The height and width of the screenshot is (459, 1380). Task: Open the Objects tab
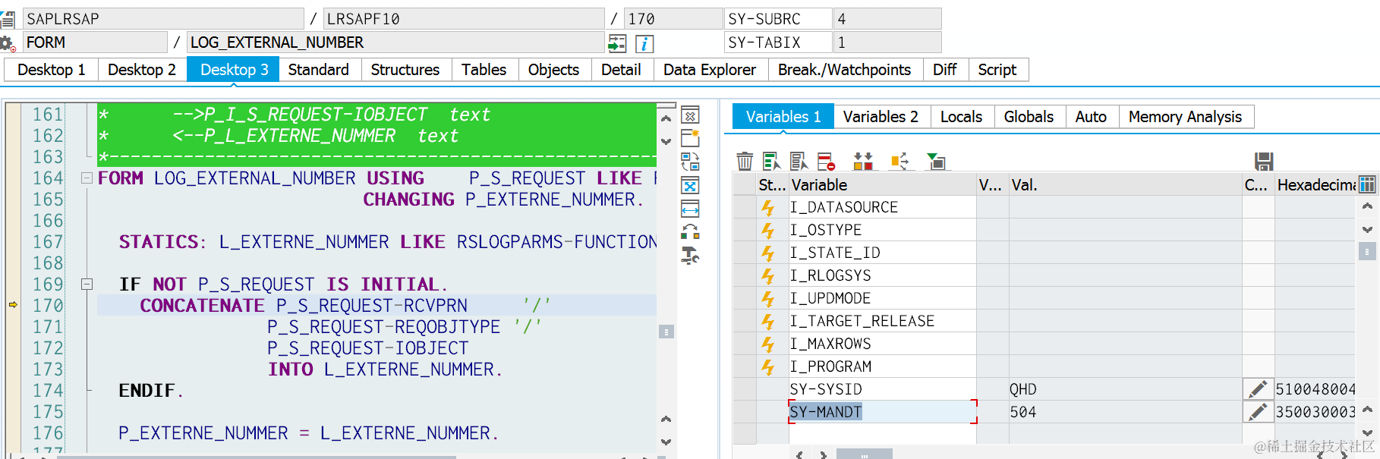coord(553,70)
